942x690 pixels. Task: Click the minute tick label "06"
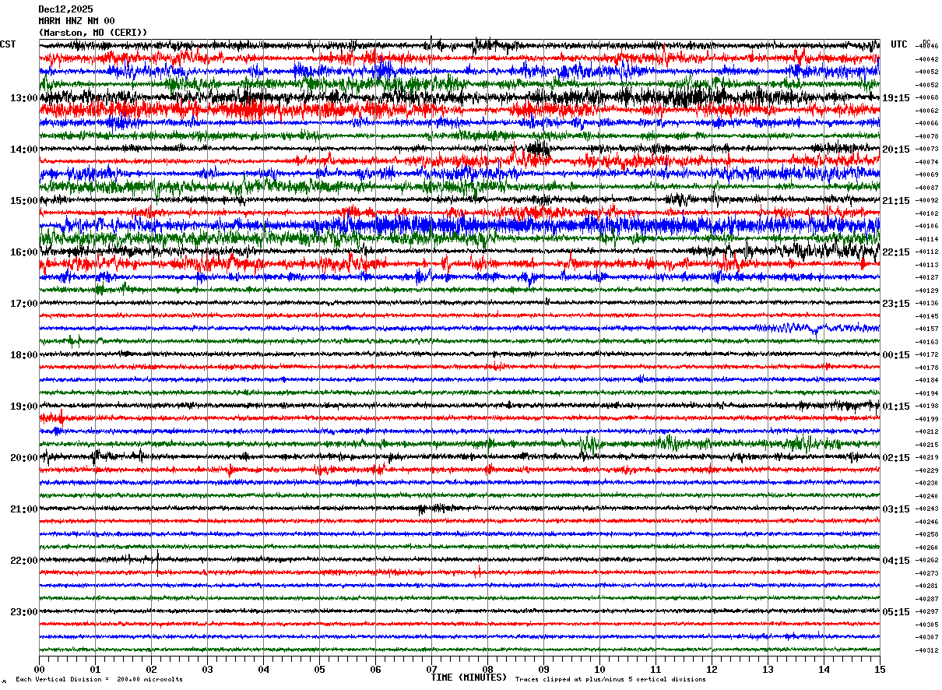coord(375,669)
